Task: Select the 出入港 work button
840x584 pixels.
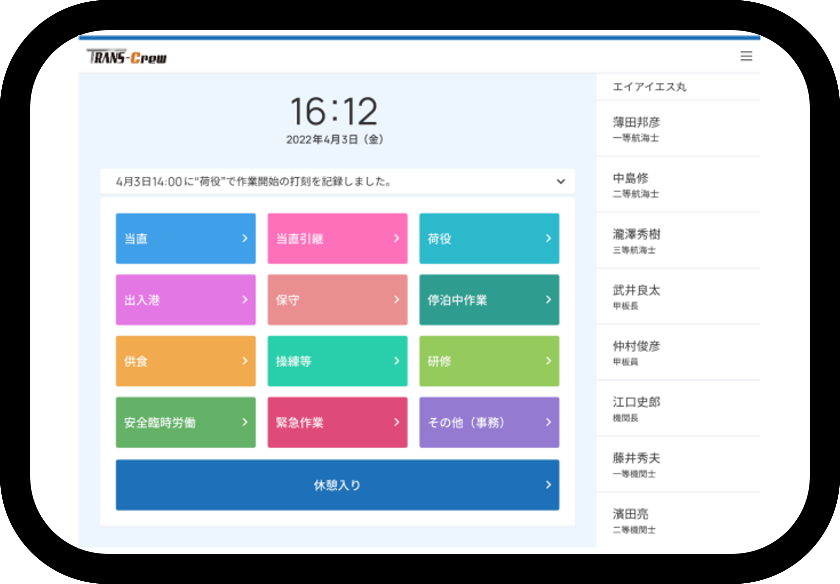Action: tap(186, 300)
